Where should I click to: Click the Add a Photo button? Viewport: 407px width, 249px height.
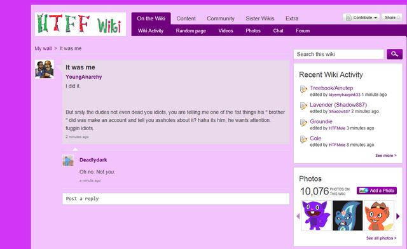click(x=376, y=191)
